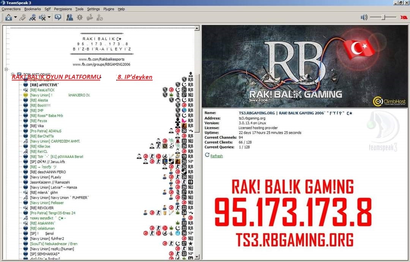This screenshot has width=410, height=262.
Task: Click the 19 badge on the p0WAAAA Berat row
Action: point(184,156)
